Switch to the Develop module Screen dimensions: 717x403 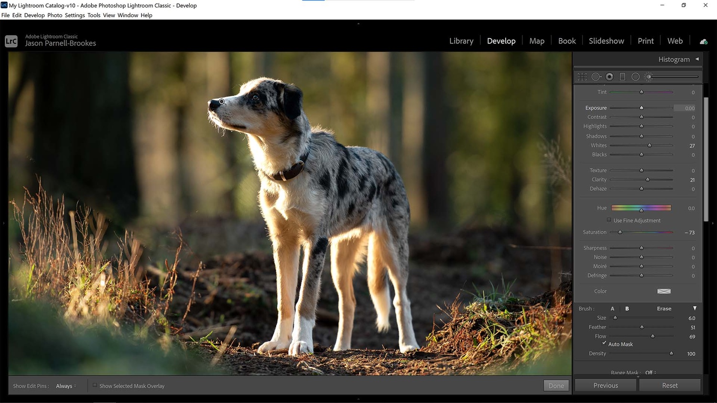501,41
